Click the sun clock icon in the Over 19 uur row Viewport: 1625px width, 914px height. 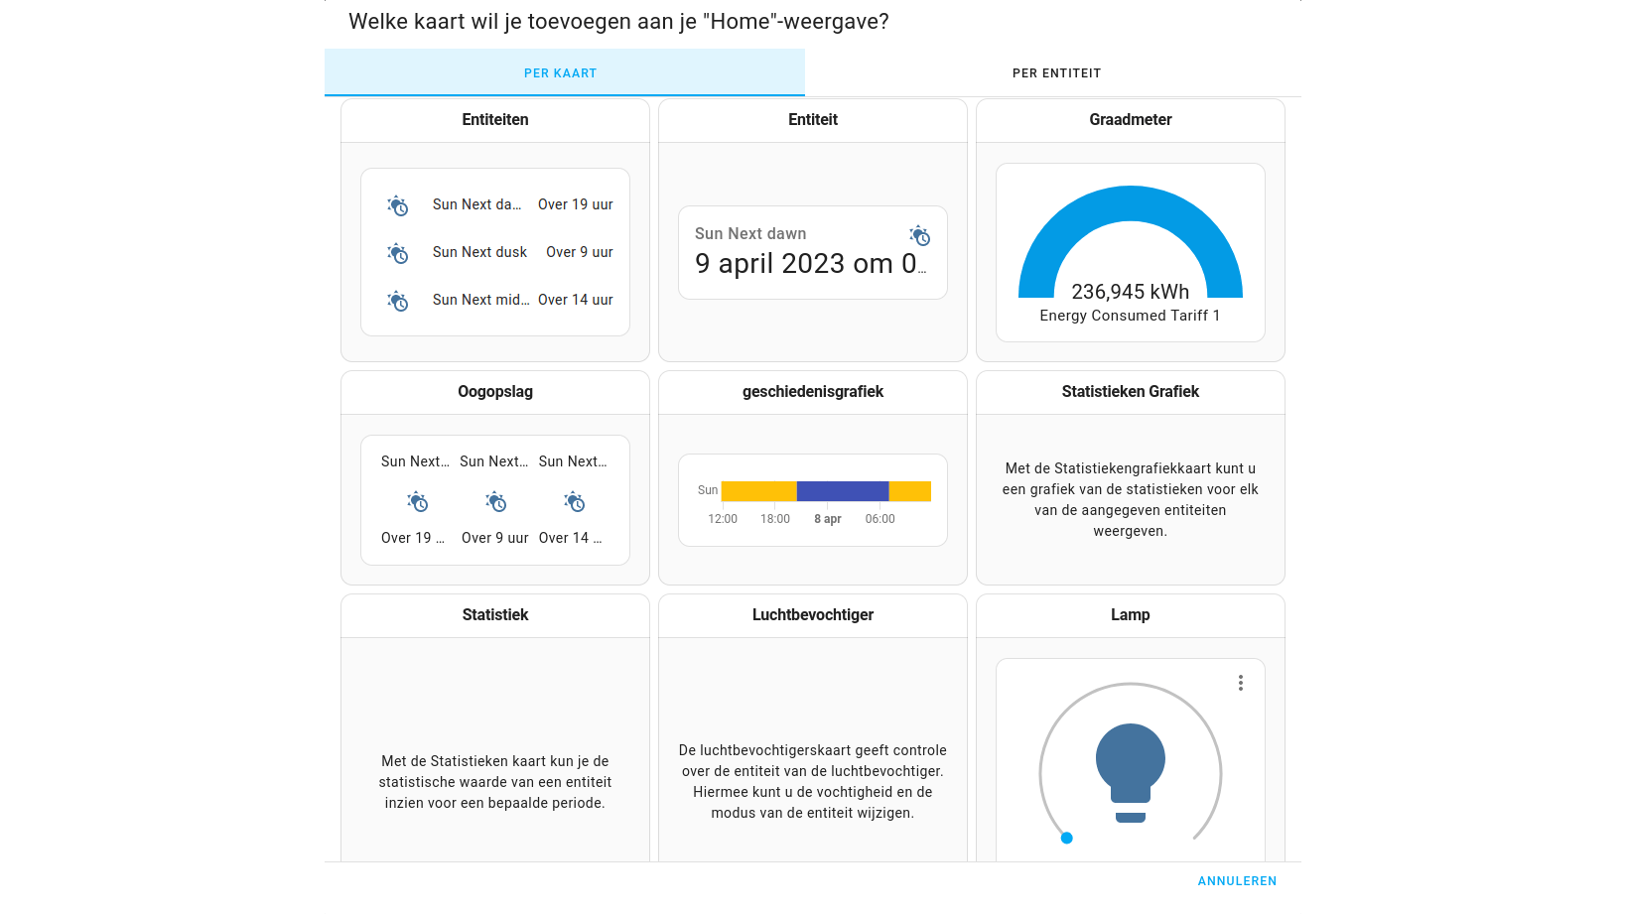coord(397,205)
